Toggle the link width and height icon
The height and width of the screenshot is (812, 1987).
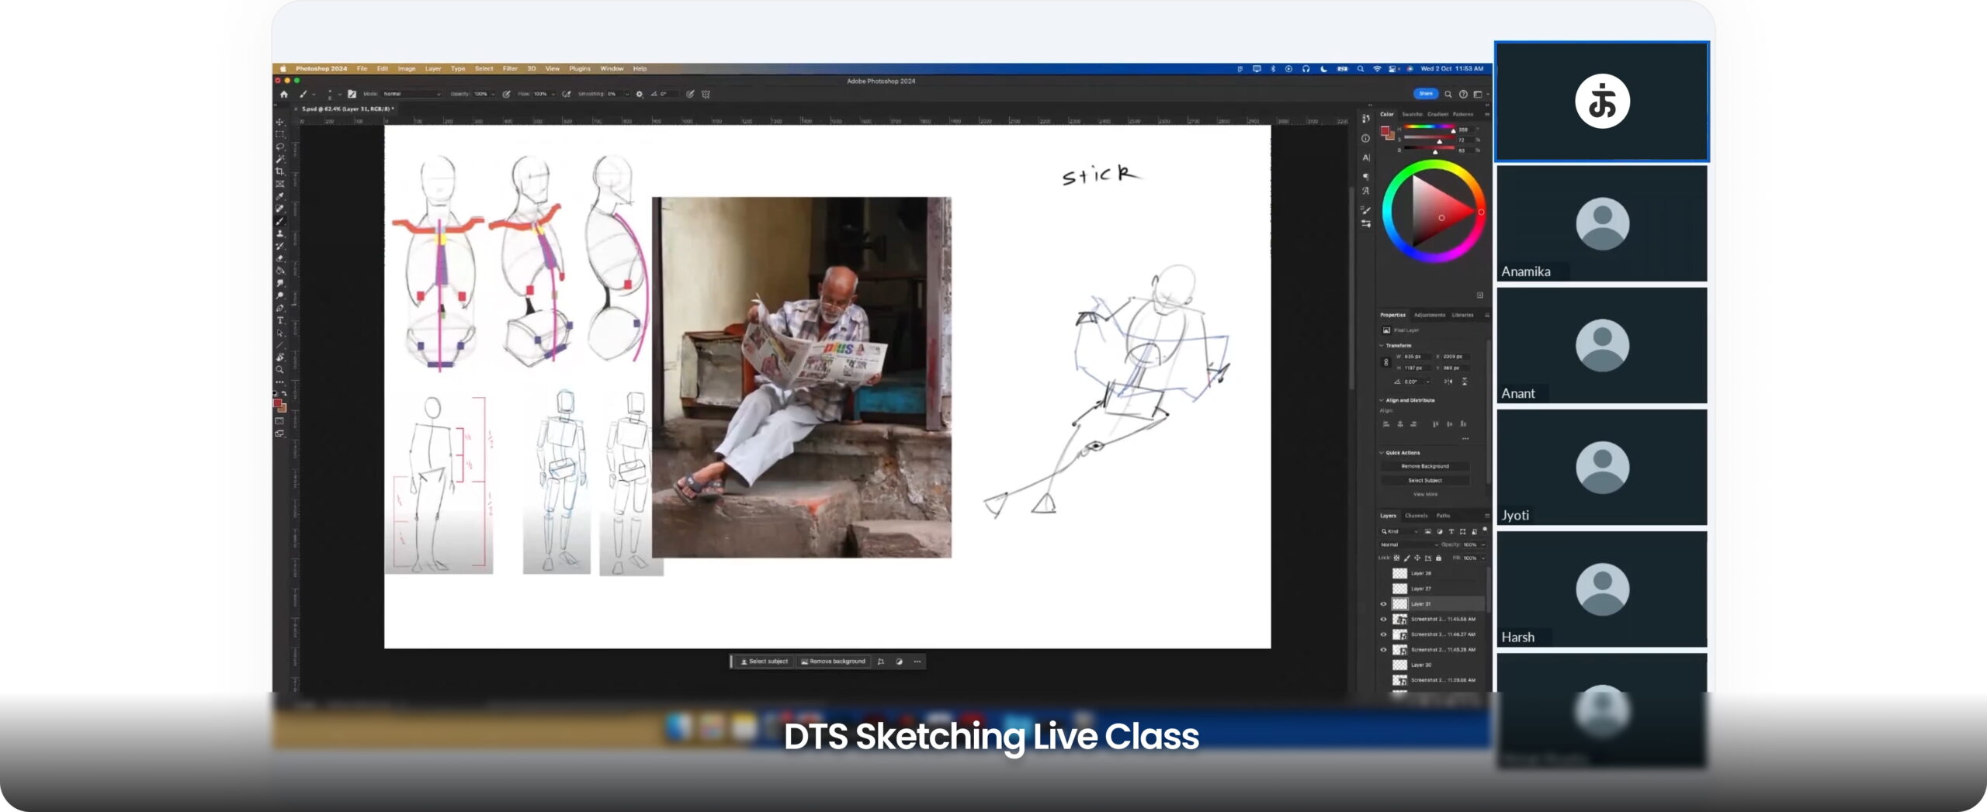[x=1386, y=362]
